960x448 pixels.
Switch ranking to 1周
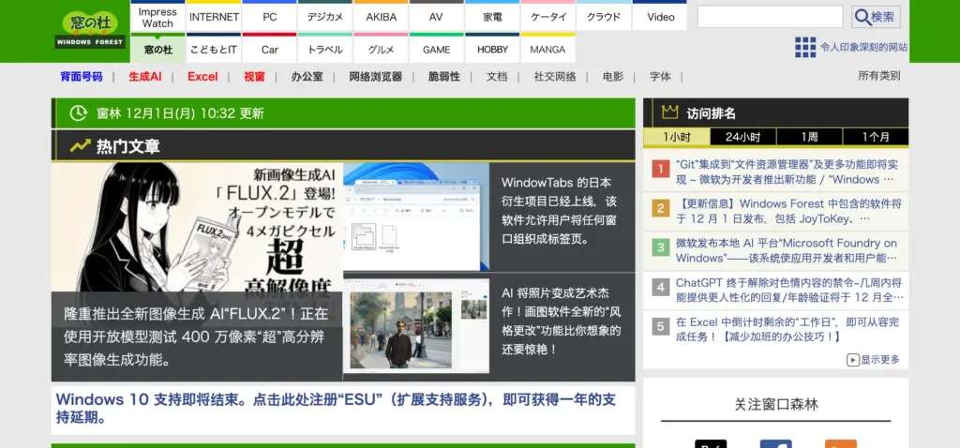coord(809,137)
